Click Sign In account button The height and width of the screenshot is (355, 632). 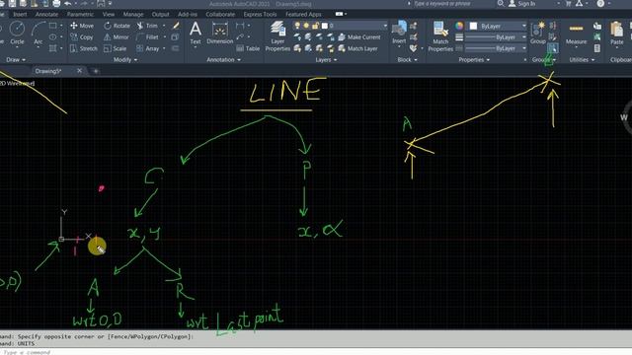click(522, 4)
